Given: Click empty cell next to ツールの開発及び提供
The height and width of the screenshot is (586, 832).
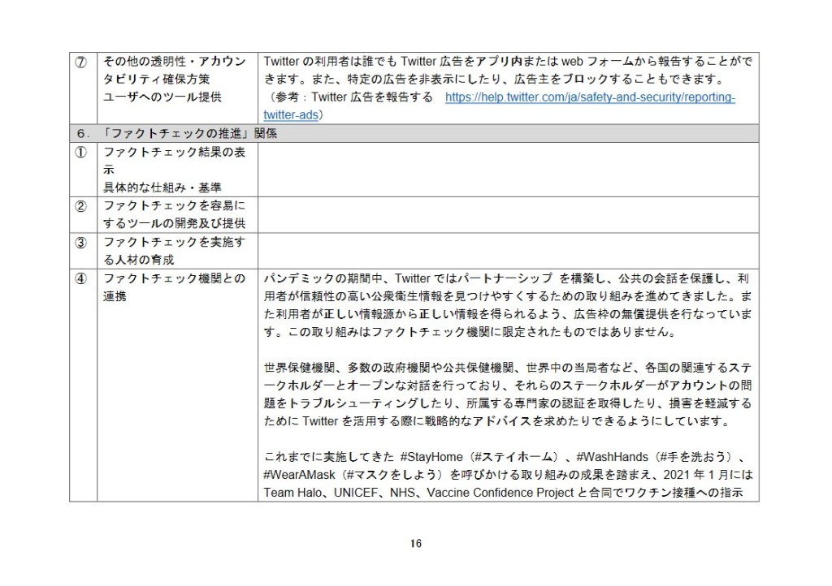Looking at the screenshot, I should [x=508, y=213].
